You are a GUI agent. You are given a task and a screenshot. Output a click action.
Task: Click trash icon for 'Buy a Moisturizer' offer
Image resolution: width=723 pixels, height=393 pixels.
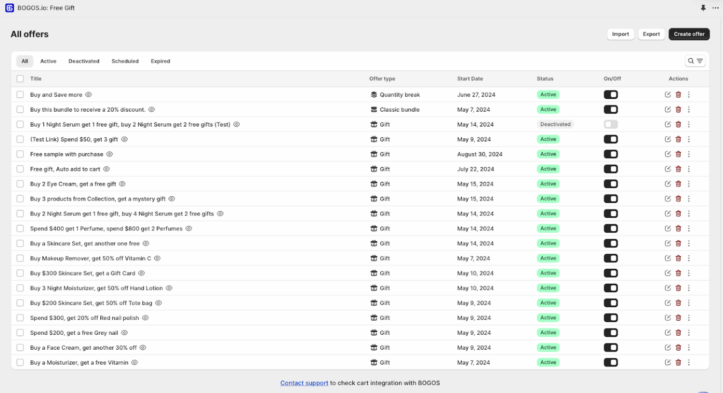tap(678, 363)
